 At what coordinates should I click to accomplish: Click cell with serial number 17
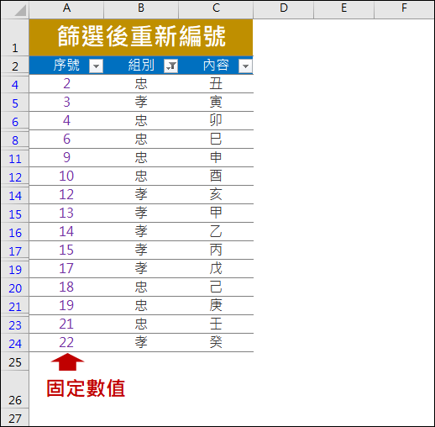tap(66, 269)
